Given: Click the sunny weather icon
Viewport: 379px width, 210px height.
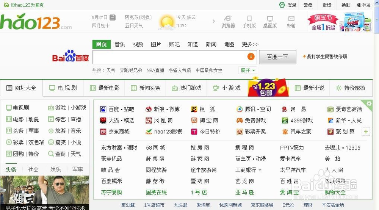Looking at the screenshot, I should (x=167, y=22).
